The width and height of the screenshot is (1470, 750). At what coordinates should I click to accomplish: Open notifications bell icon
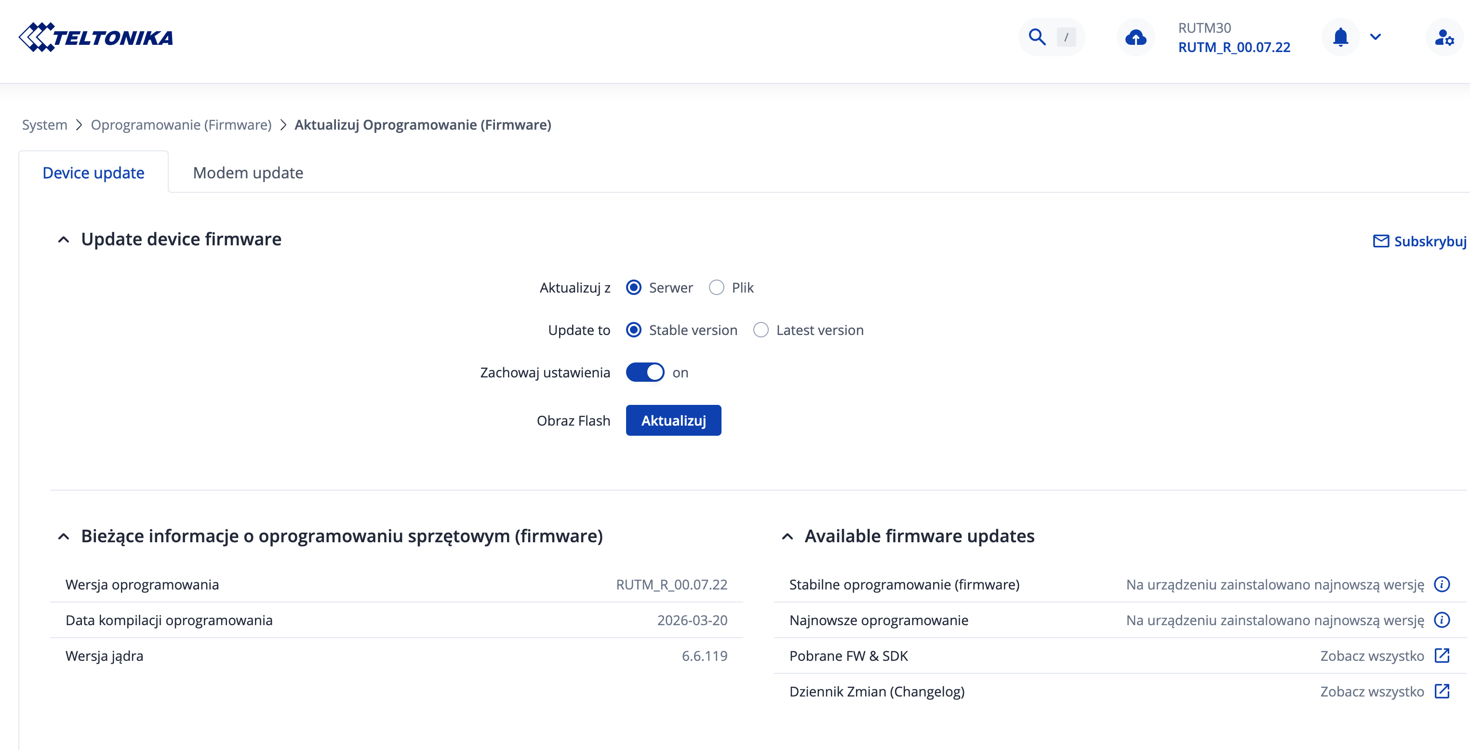point(1340,37)
